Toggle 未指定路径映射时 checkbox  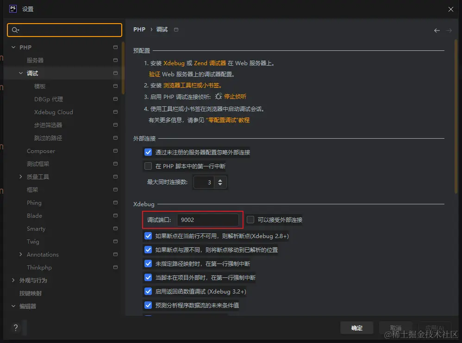(x=148, y=263)
